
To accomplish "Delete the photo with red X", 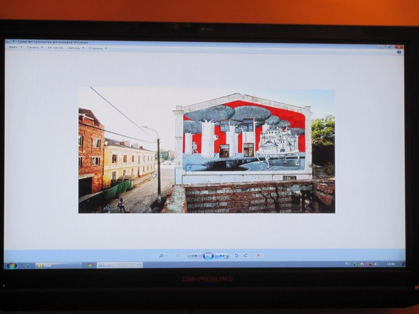I will [x=258, y=256].
